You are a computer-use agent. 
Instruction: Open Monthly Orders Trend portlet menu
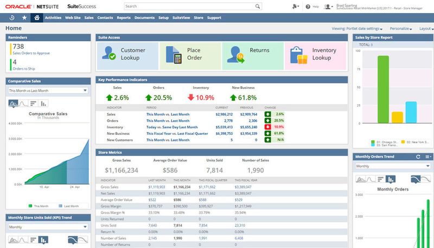click(x=428, y=157)
